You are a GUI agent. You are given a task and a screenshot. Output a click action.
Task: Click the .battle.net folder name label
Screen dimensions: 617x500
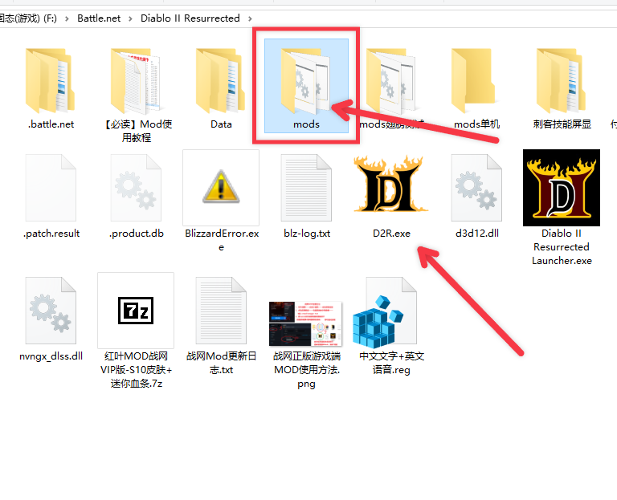(51, 124)
